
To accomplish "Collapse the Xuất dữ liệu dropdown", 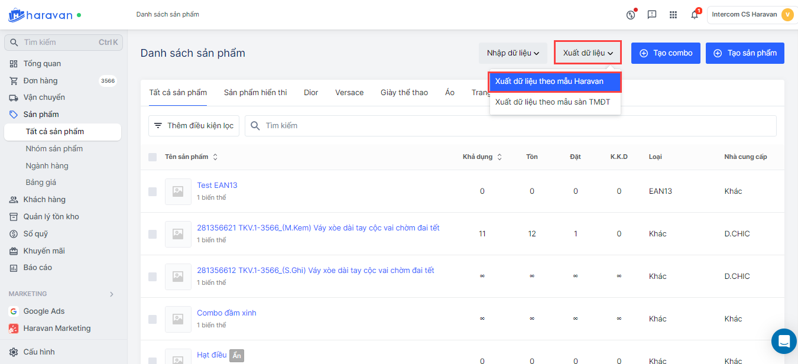I will pyautogui.click(x=588, y=53).
